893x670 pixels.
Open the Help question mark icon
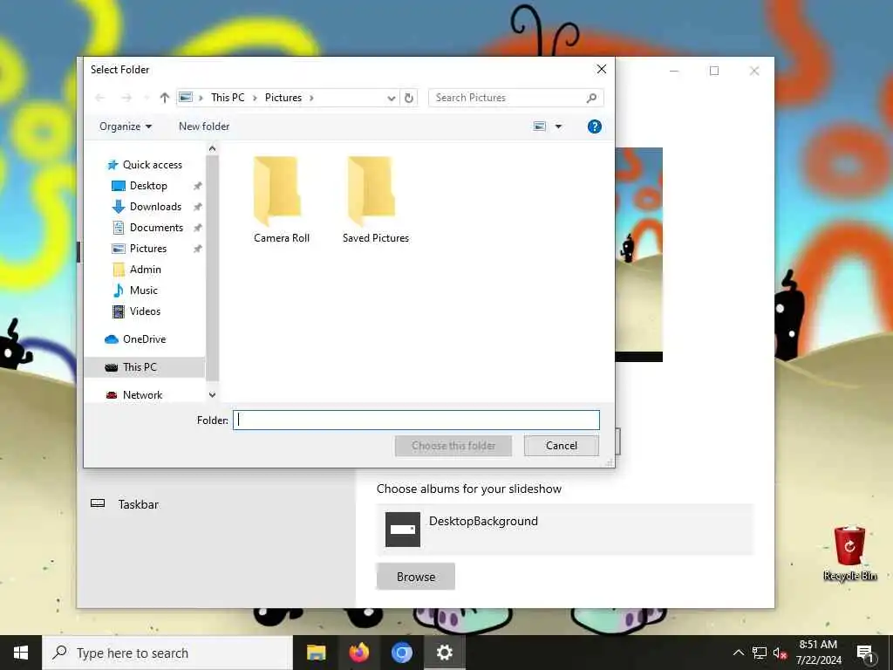(x=594, y=126)
